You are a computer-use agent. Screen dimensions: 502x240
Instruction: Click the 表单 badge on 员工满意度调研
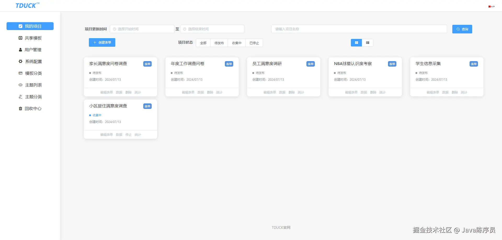click(311, 64)
